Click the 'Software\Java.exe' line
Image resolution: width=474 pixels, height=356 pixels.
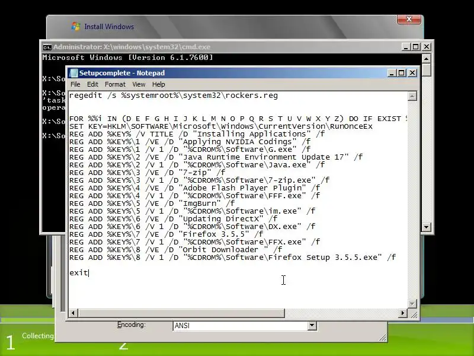(x=197, y=165)
